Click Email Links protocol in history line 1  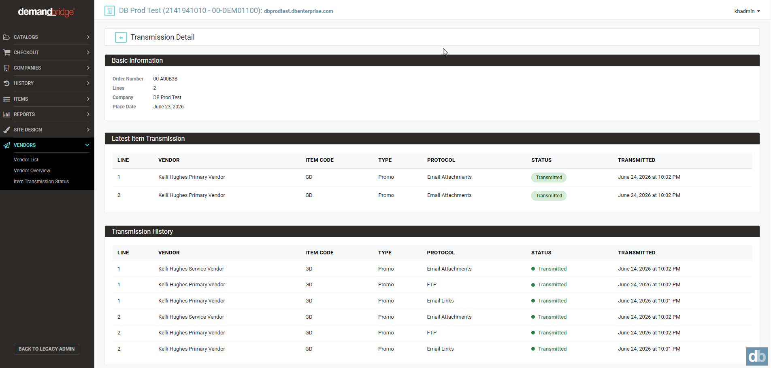440,301
